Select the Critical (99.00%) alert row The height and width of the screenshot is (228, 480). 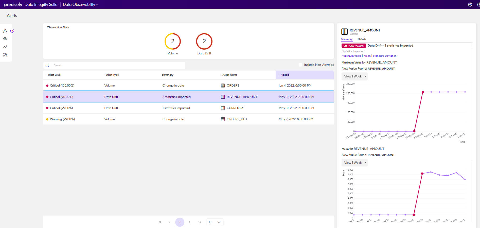188,108
